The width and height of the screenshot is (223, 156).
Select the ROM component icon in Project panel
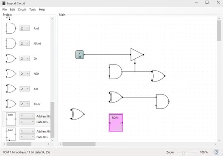(x=11, y=119)
